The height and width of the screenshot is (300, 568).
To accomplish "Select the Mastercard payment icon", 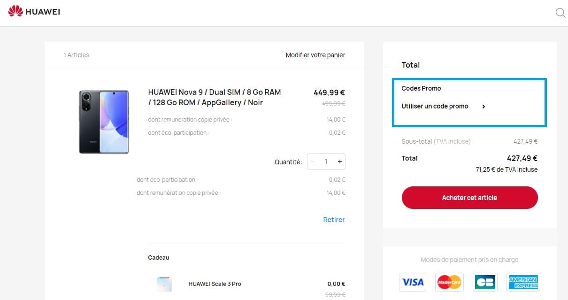I will (x=449, y=282).
